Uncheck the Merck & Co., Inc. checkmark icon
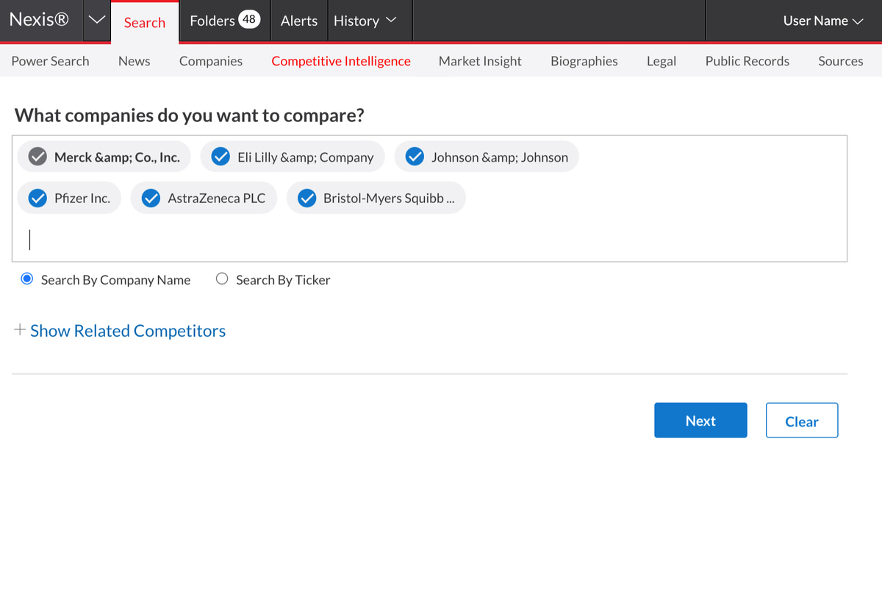Viewport: 882px width, 597px height. click(37, 157)
